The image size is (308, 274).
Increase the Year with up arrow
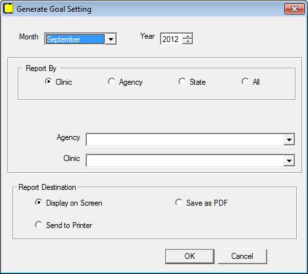point(188,36)
